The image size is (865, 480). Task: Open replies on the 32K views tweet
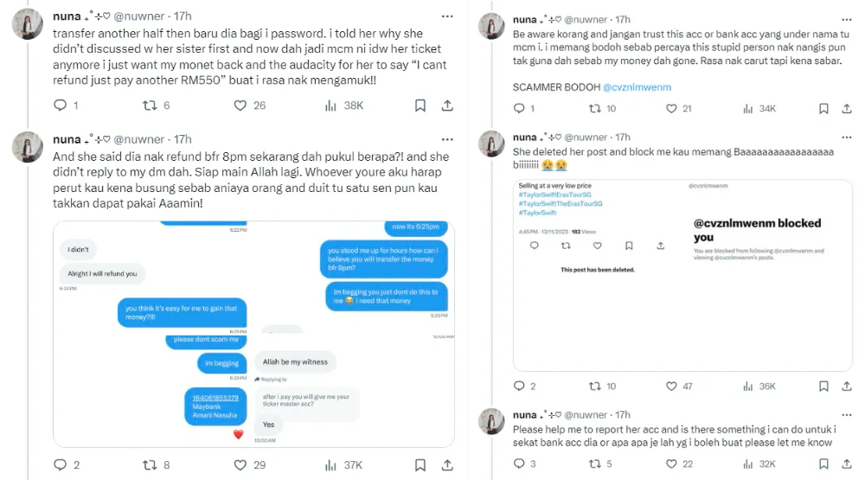(519, 464)
